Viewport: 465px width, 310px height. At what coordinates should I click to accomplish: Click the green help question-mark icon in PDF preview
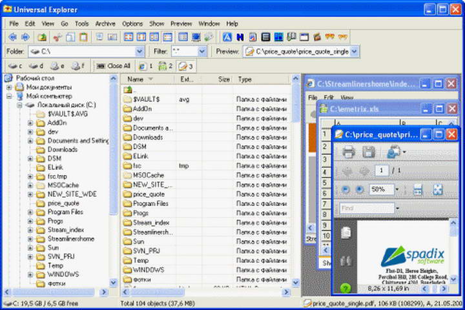pos(345,288)
